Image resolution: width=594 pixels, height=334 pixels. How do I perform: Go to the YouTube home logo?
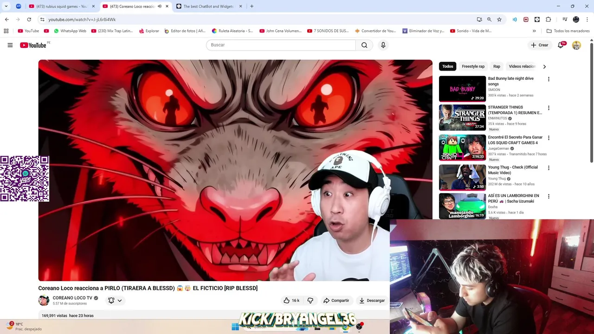pos(33,45)
